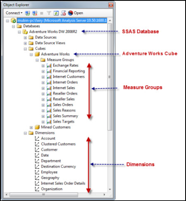Click the Adventure Works cube icon
Viewport: 186px width, 201px height.
(x=37, y=54)
